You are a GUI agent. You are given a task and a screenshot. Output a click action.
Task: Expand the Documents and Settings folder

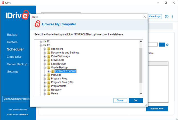[x=45, y=53]
